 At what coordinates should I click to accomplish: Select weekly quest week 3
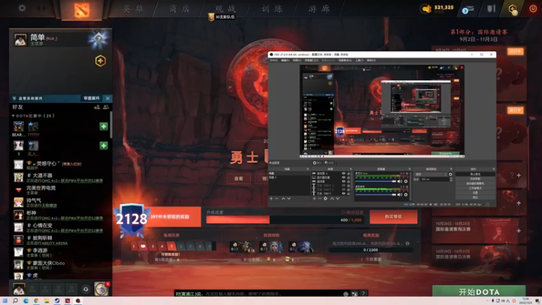click(x=152, y=246)
